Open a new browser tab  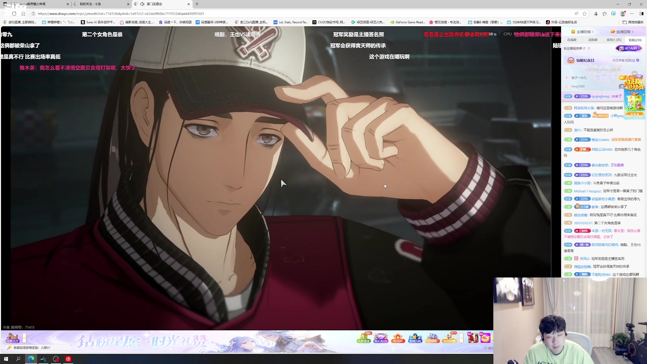(197, 4)
